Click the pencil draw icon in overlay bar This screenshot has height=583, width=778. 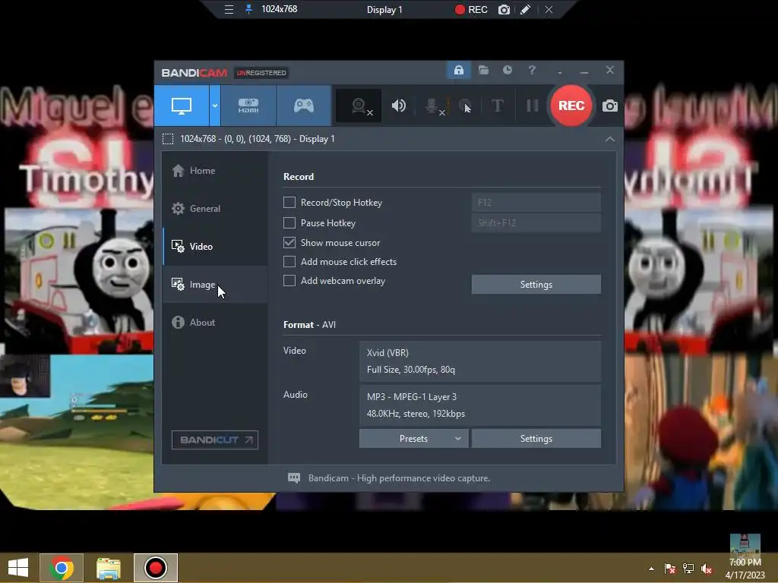pyautogui.click(x=525, y=9)
